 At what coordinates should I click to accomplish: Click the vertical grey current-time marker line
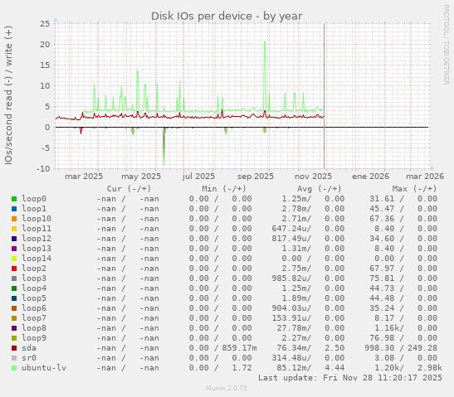point(324,95)
